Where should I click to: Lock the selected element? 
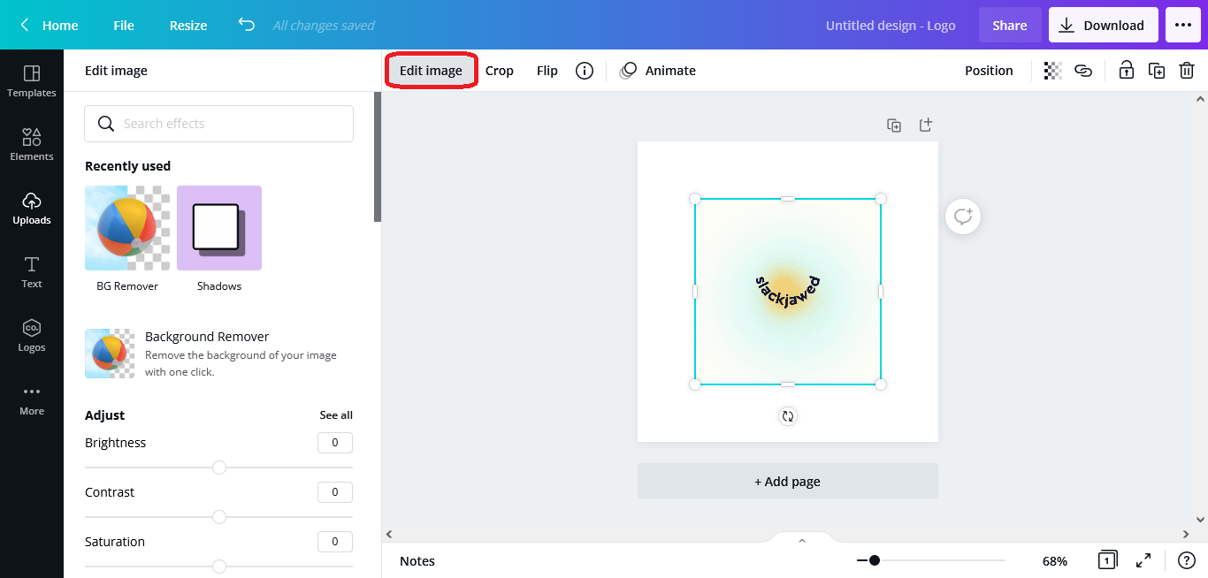point(1126,70)
